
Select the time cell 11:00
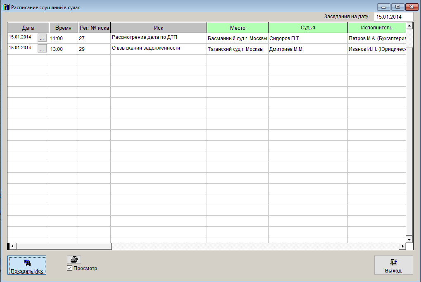pyautogui.click(x=63, y=38)
